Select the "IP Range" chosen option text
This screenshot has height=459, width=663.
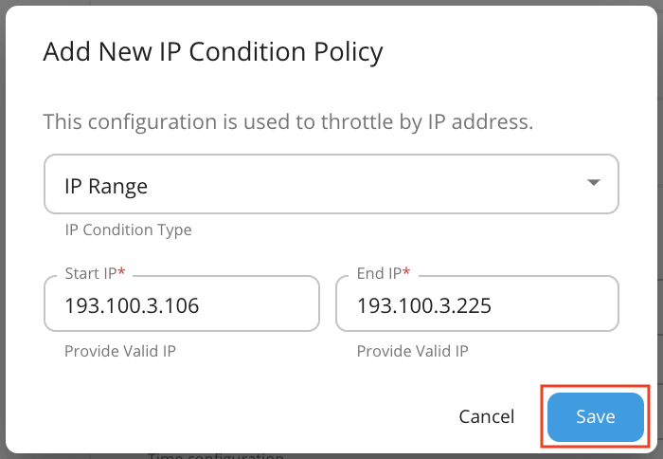106,186
